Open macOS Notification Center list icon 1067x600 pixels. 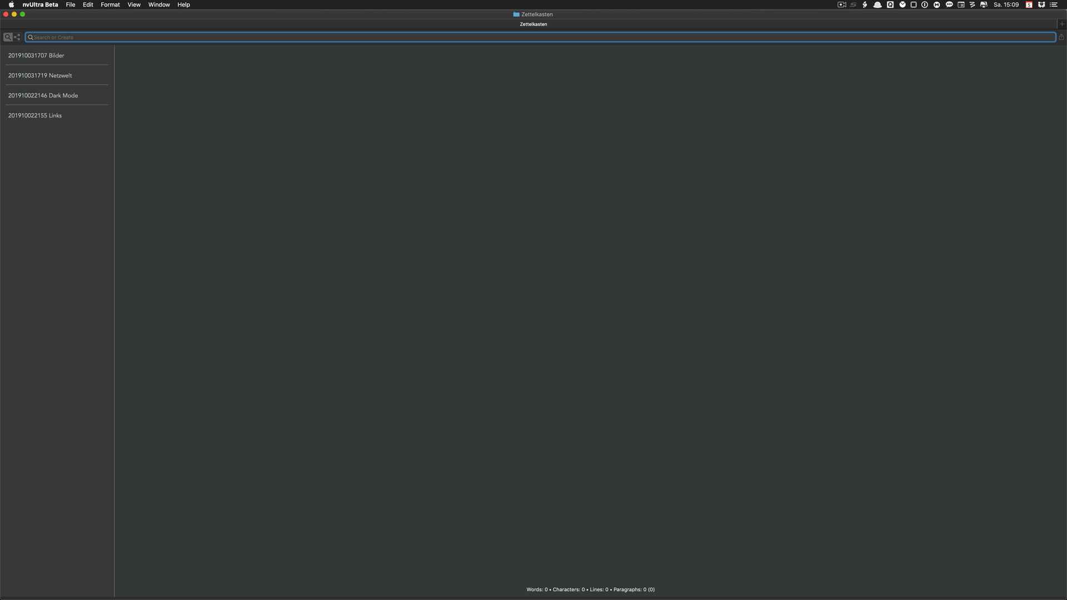click(1054, 4)
